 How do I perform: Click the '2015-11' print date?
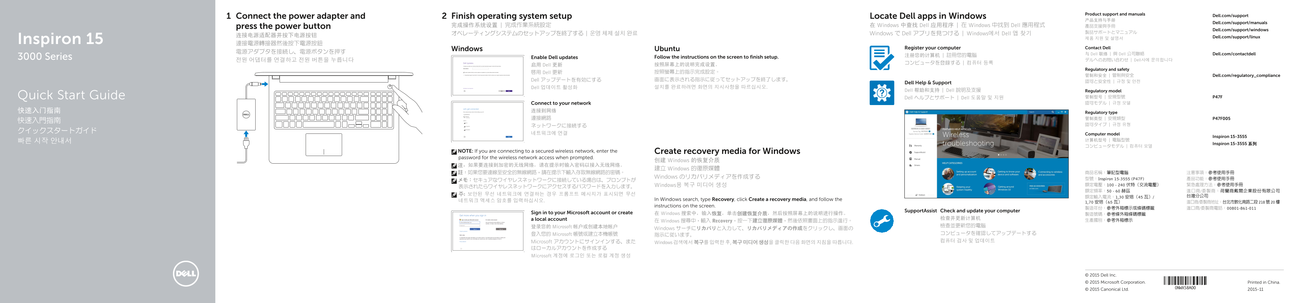pos(1256,289)
